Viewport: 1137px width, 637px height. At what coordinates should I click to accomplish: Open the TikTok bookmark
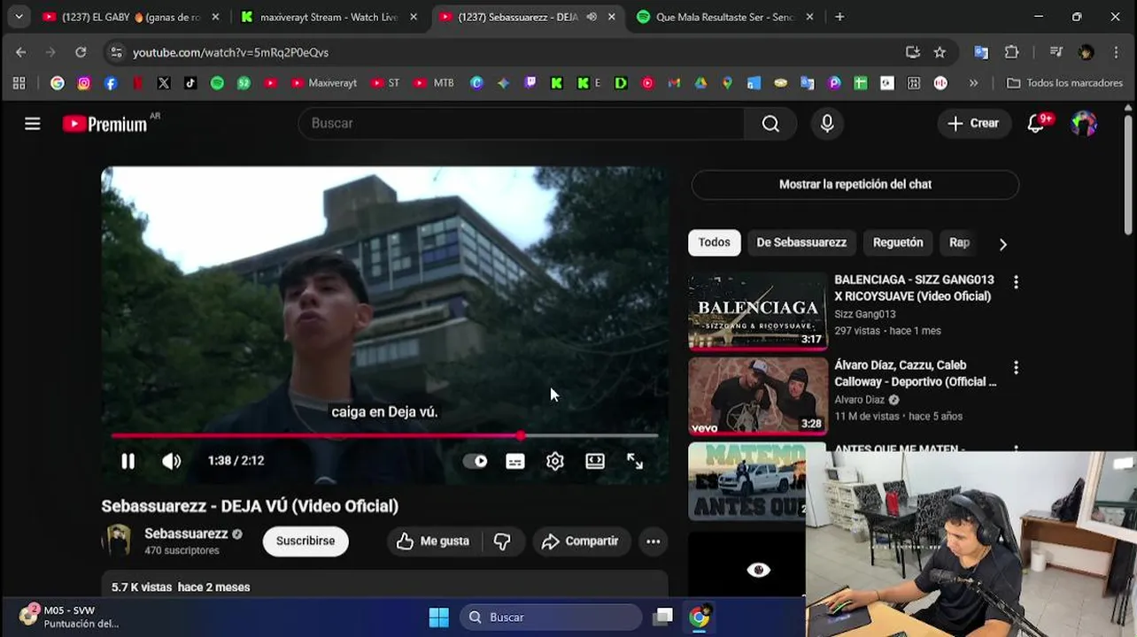coord(190,83)
